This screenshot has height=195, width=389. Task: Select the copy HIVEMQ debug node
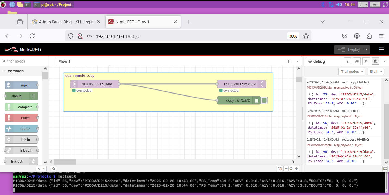(239, 100)
